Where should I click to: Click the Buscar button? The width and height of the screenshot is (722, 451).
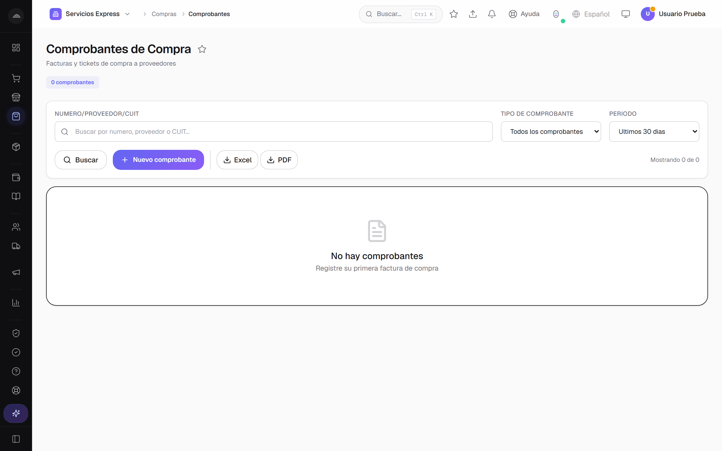click(x=80, y=160)
